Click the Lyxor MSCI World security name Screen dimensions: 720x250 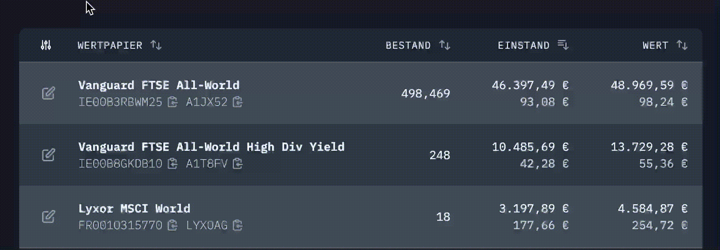pos(134,208)
